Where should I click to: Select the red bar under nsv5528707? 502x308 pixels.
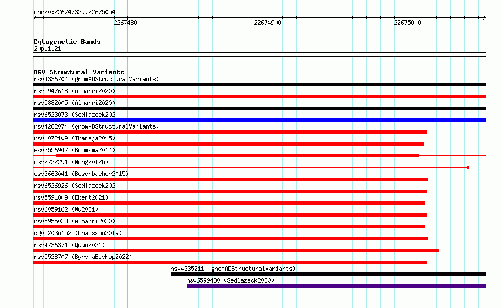[x=230, y=262]
